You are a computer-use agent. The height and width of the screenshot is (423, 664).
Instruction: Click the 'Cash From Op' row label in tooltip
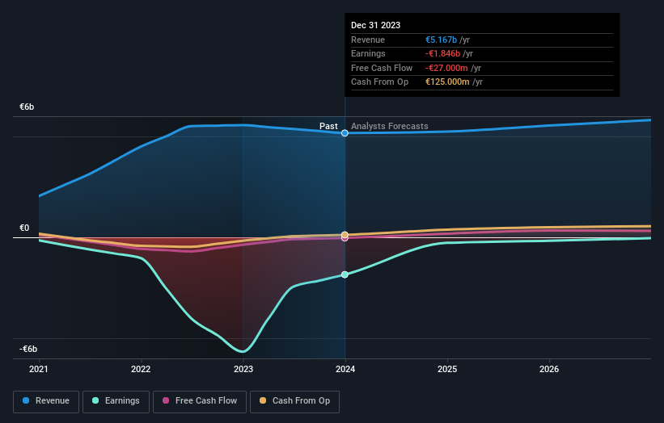pos(380,82)
